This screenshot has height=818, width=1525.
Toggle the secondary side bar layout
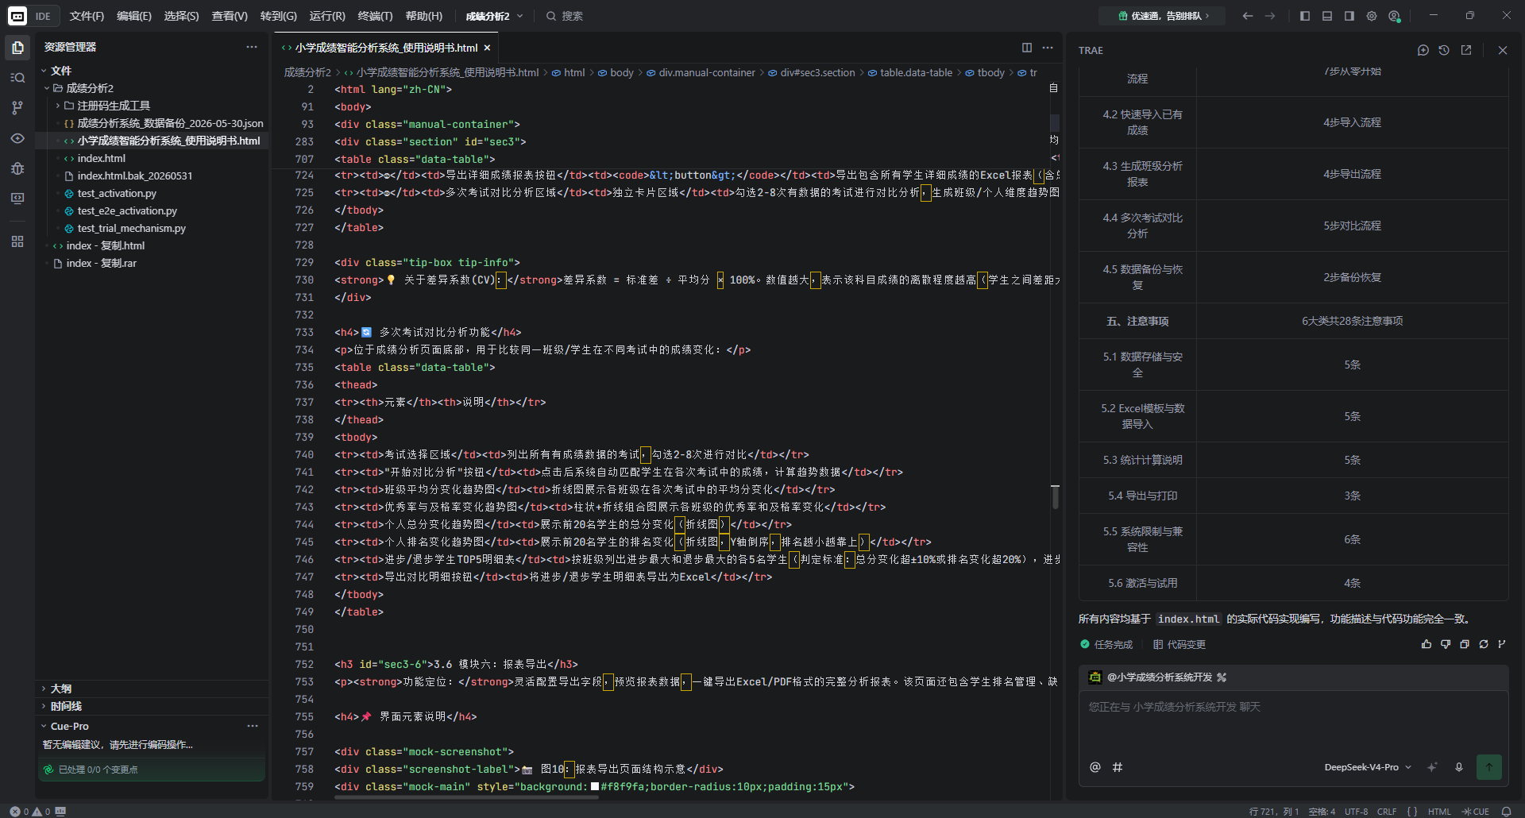point(1349,16)
